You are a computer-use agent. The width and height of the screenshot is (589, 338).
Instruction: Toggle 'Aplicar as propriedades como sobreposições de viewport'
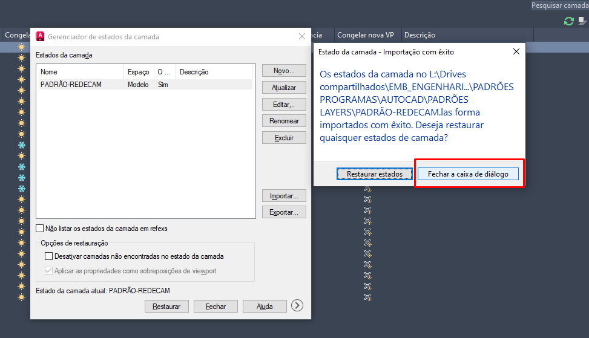click(49, 271)
